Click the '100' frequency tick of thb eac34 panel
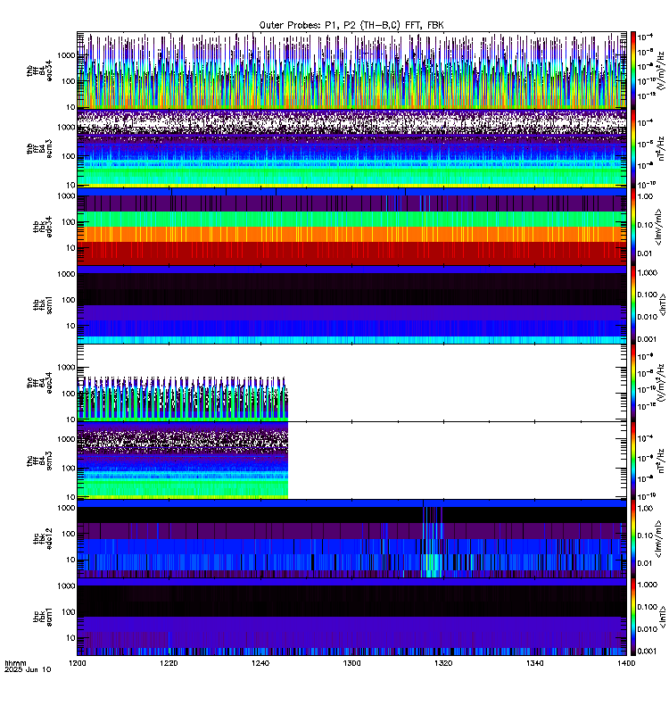The width and height of the screenshot is (669, 714). pos(70,81)
